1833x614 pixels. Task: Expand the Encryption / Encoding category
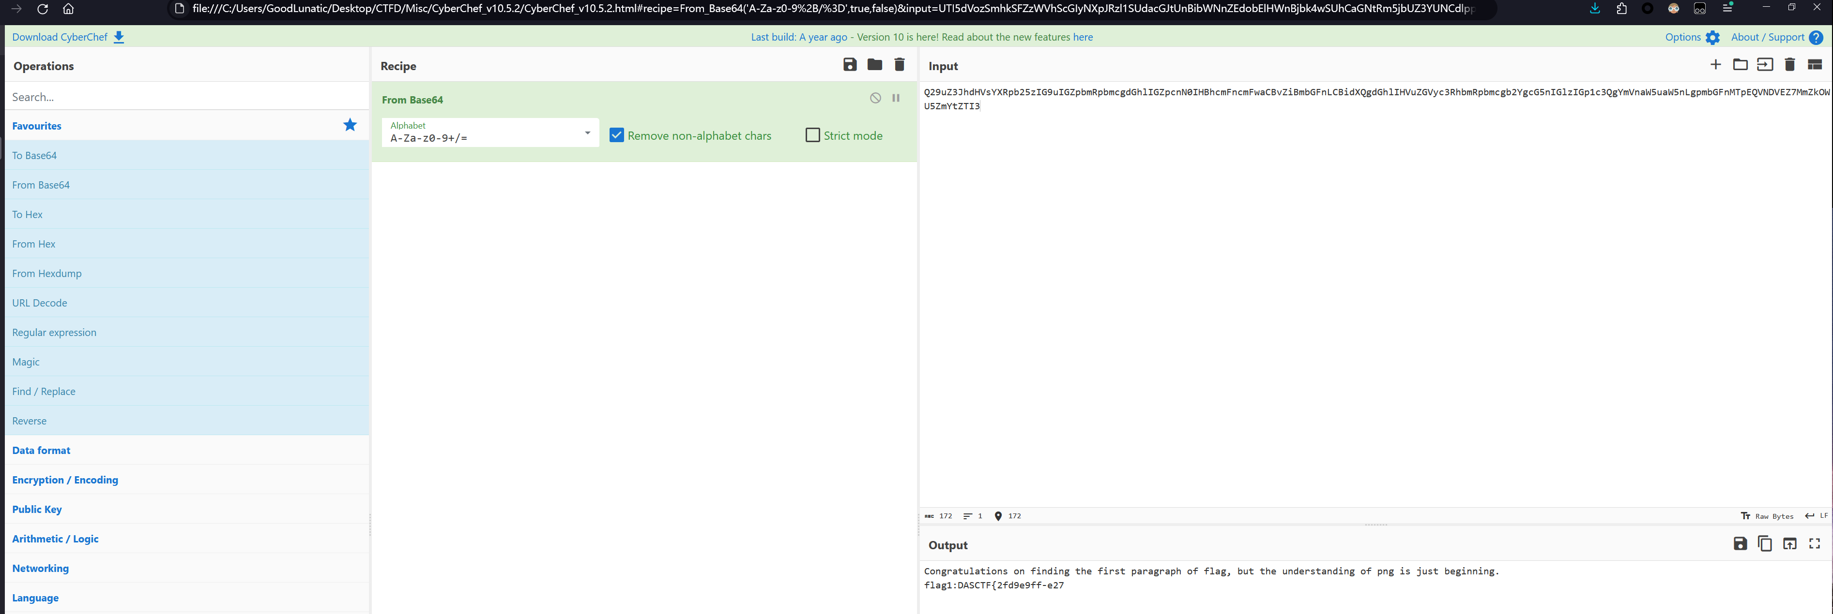[x=187, y=480]
